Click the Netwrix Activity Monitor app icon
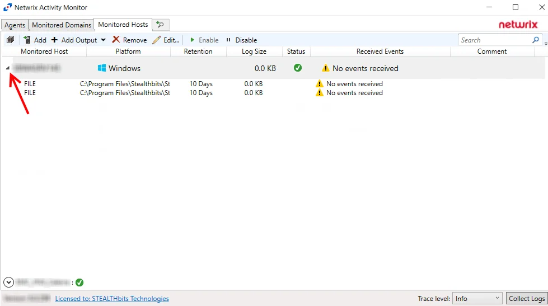548x306 pixels. coord(7,7)
